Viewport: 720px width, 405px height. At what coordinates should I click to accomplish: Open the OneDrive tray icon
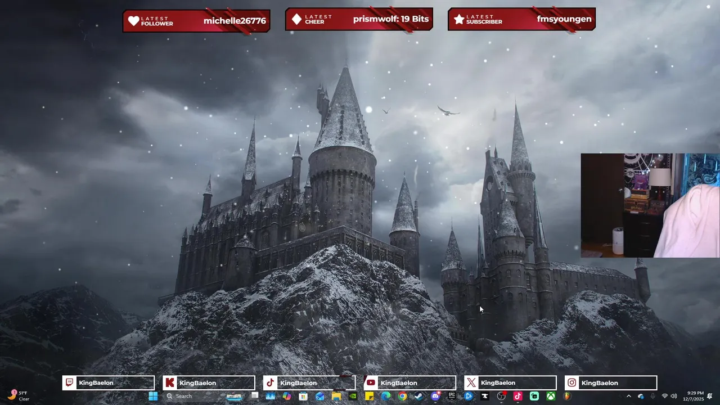click(641, 396)
